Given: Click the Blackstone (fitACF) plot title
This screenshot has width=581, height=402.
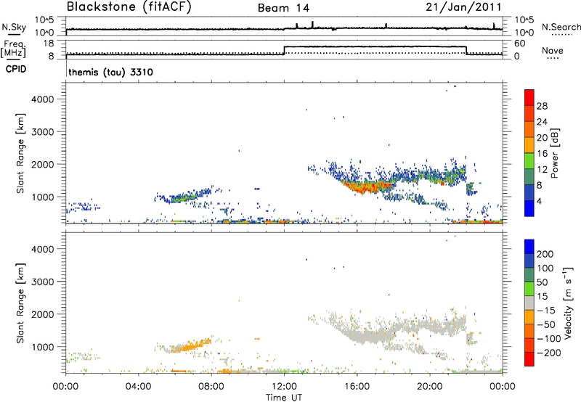Looking at the screenshot, I should click(x=129, y=7).
